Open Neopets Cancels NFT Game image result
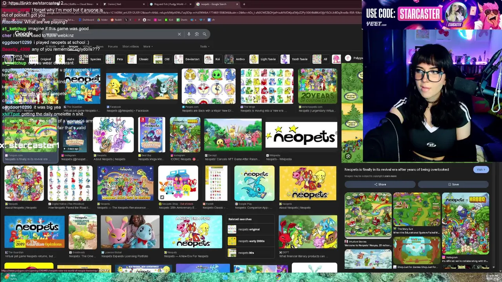 pyautogui.click(x=233, y=135)
